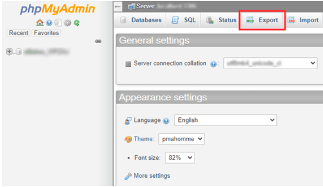This screenshot has height=187, width=323.
Task: Click the Server breadcrumb link
Action: click(146, 7)
